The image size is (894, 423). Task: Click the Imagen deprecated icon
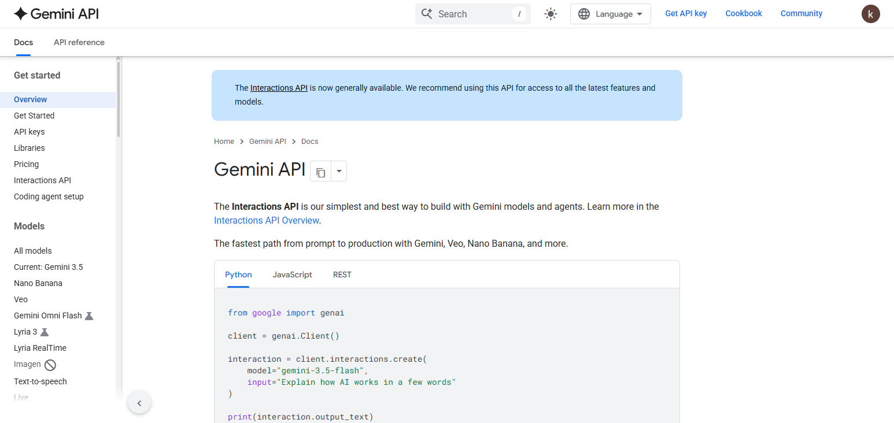click(x=50, y=365)
